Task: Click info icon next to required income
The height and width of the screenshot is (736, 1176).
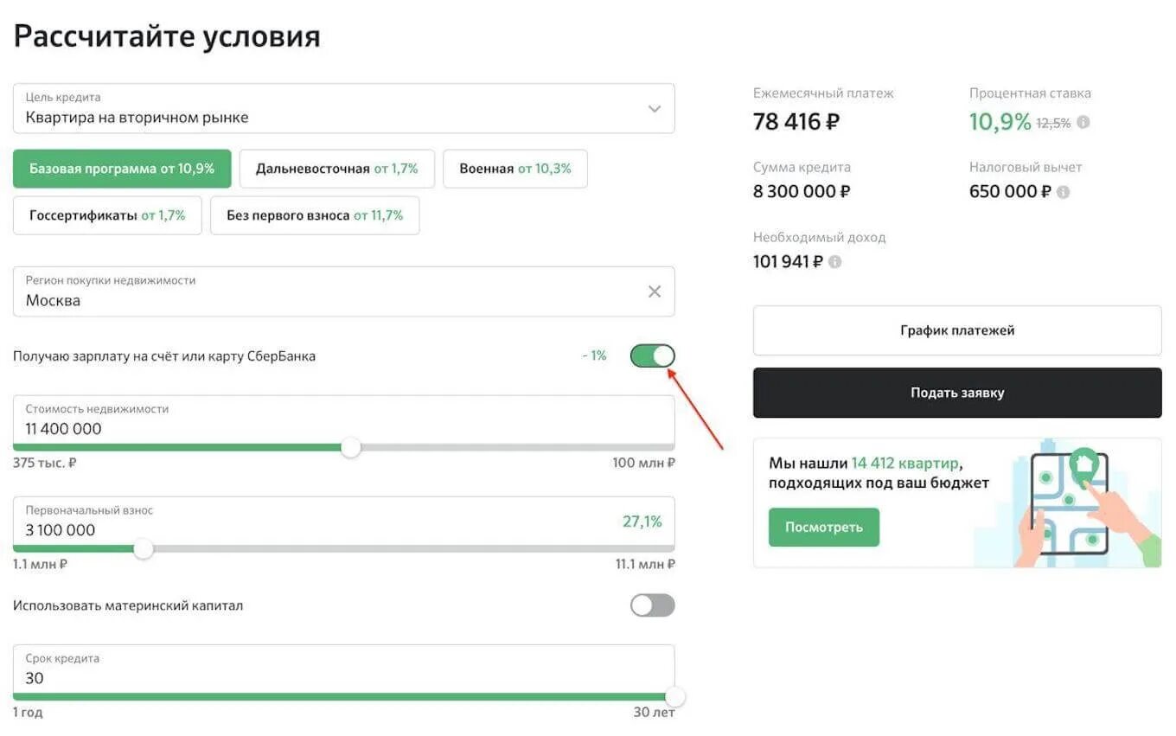Action: (834, 262)
